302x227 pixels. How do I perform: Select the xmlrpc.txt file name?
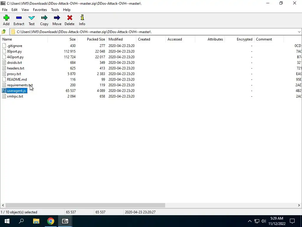15,96
